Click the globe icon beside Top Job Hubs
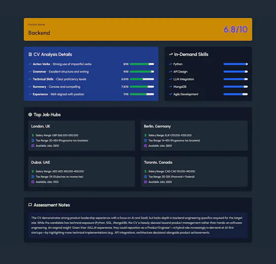This screenshot has width=276, height=264. 30,115
